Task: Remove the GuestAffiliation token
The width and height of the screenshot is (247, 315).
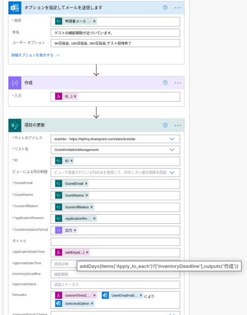Action: pyautogui.click(x=92, y=207)
